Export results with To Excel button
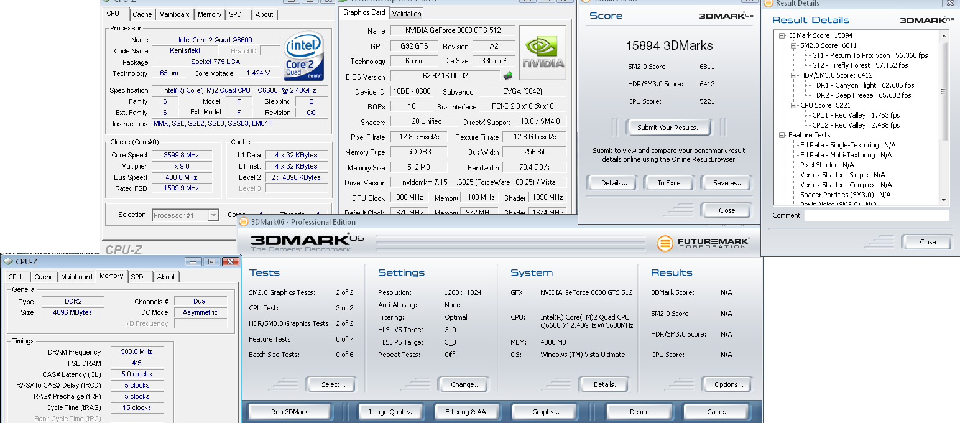 (670, 183)
